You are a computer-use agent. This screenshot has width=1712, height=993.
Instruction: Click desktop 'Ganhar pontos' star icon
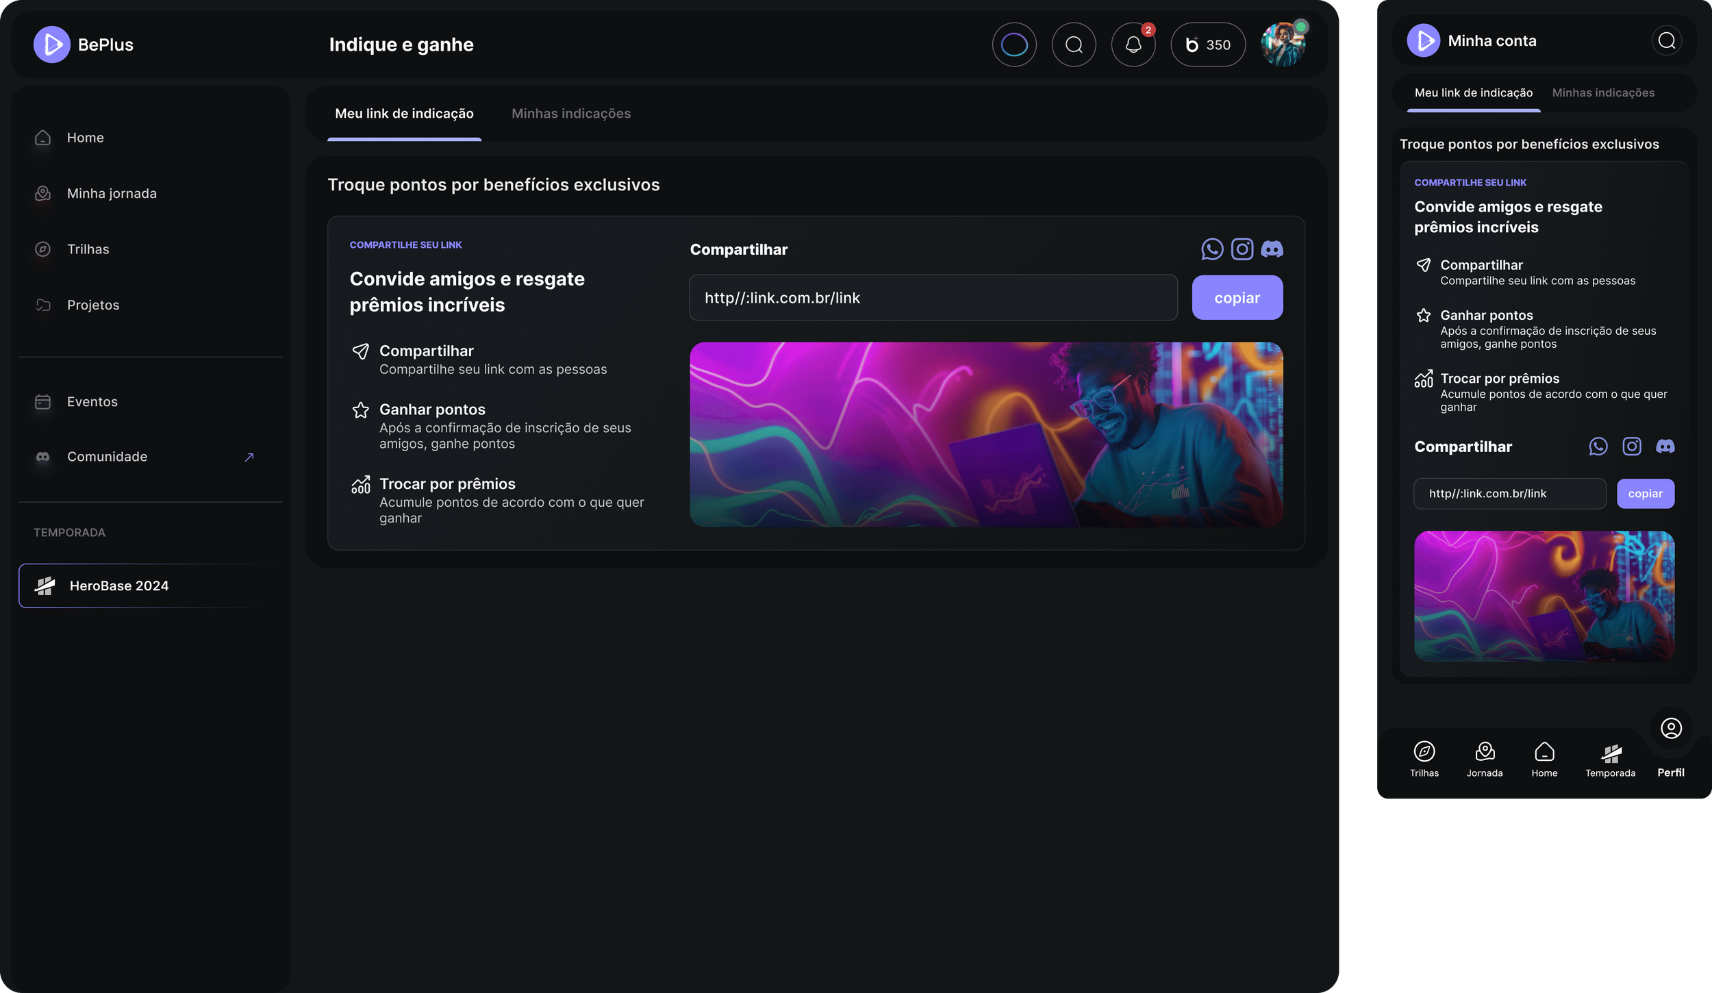click(361, 410)
